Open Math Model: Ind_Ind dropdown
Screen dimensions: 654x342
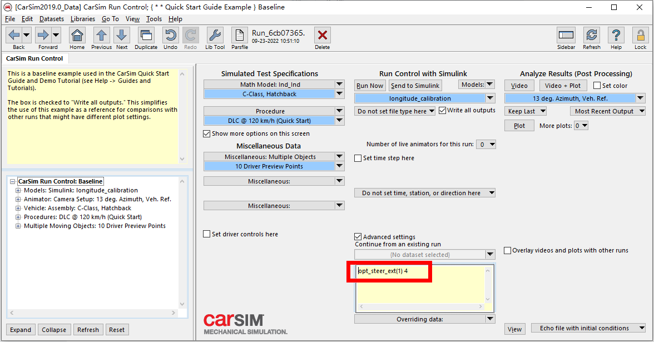pyautogui.click(x=339, y=85)
